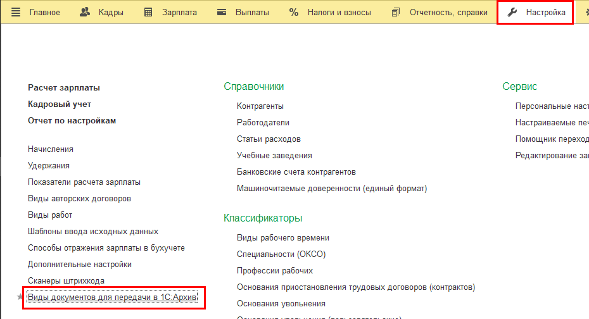589x319 pixels.
Task: Open Отчет по настройкам
Action: (x=72, y=121)
